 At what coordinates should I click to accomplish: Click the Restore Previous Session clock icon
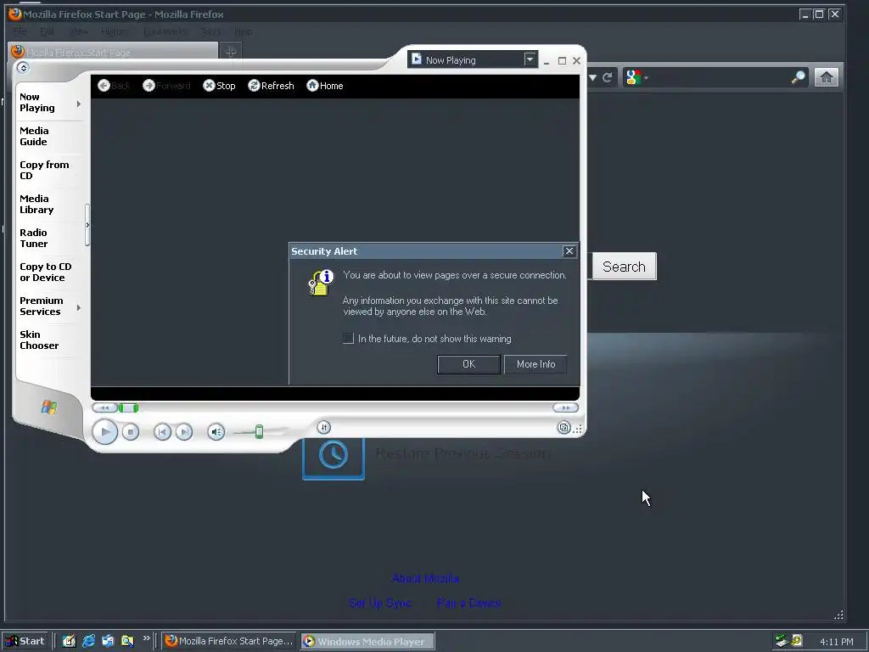click(333, 455)
